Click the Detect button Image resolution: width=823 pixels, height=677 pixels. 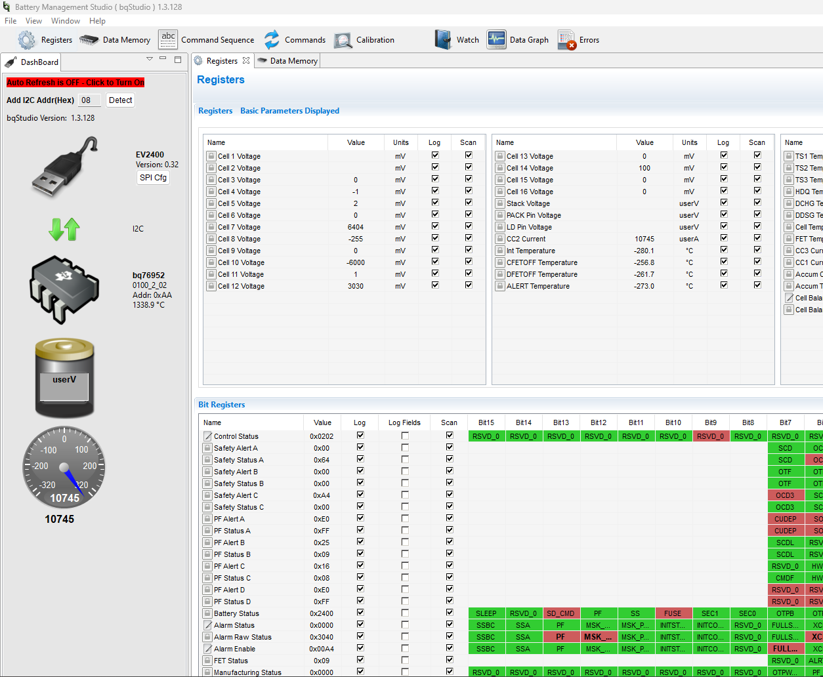pyautogui.click(x=121, y=100)
